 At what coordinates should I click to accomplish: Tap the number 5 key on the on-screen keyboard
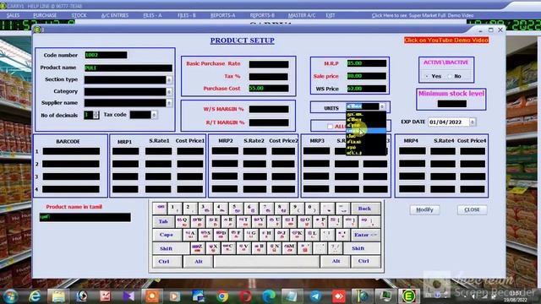pyautogui.click(x=236, y=209)
